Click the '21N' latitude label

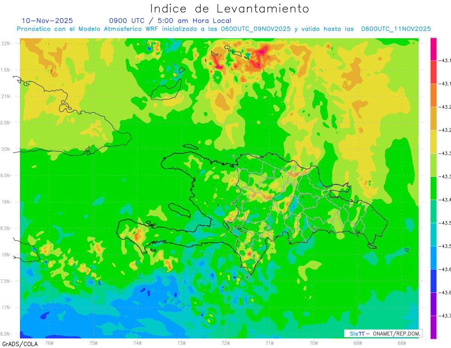coord(6,96)
